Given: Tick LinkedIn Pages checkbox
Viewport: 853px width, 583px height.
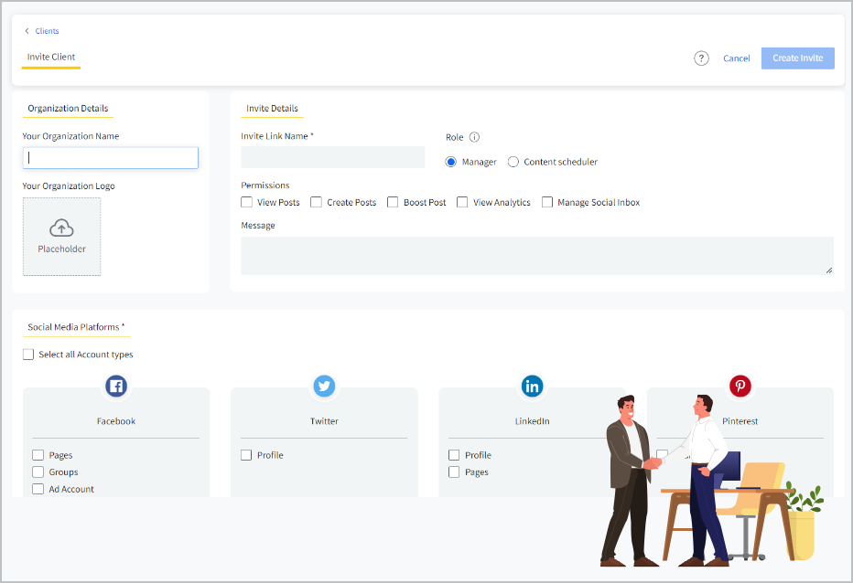Looking at the screenshot, I should coord(454,472).
